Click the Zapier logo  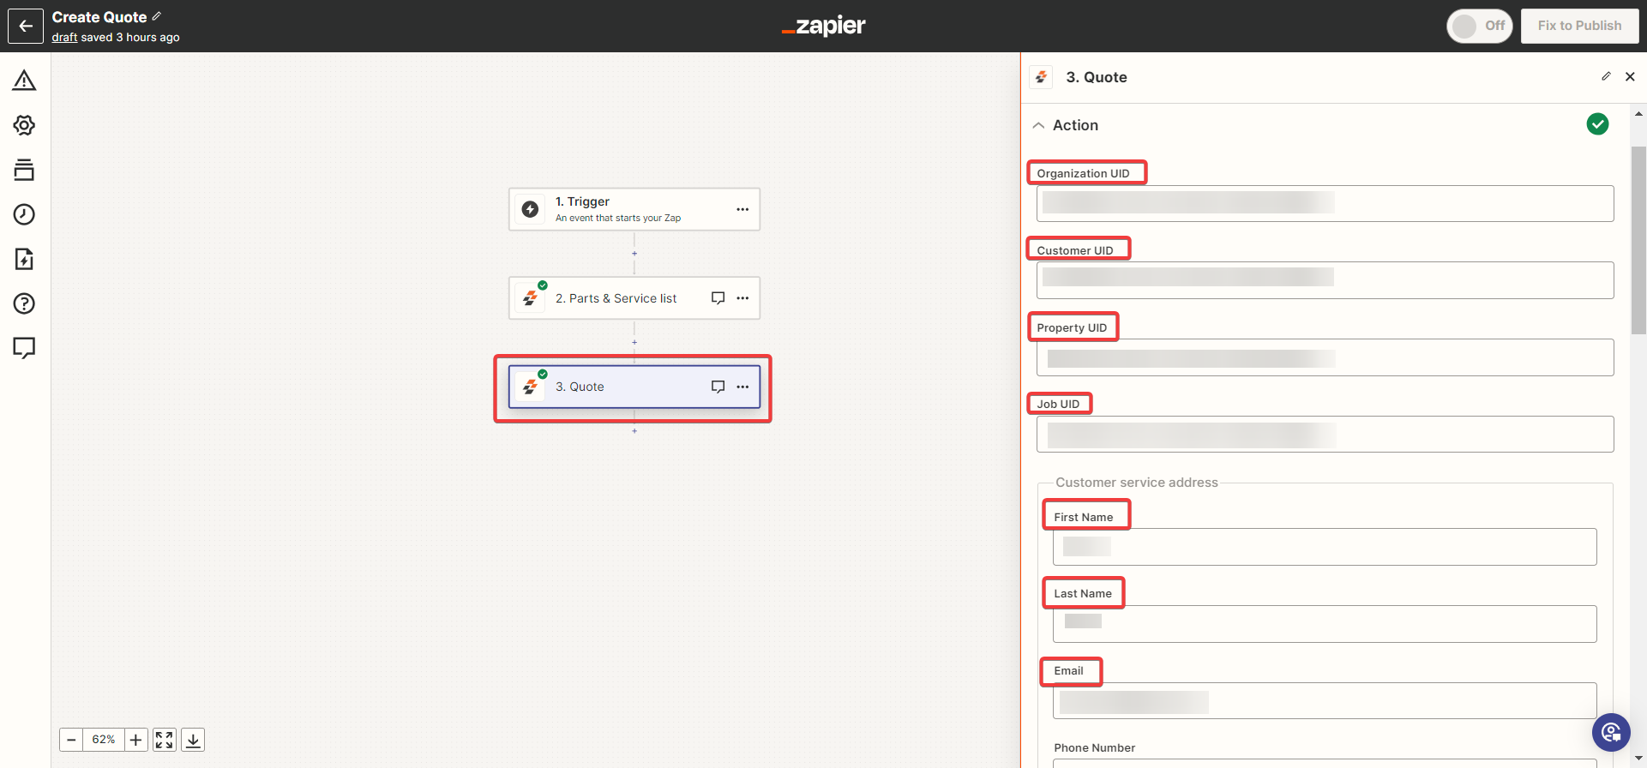pyautogui.click(x=824, y=26)
